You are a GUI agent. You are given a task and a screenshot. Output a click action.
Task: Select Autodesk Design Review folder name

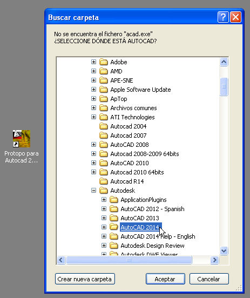152,246
